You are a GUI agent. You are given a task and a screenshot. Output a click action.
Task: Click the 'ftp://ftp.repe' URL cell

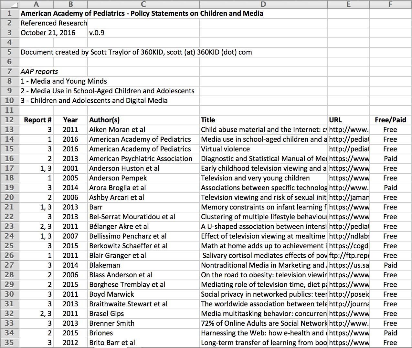(x=348, y=255)
